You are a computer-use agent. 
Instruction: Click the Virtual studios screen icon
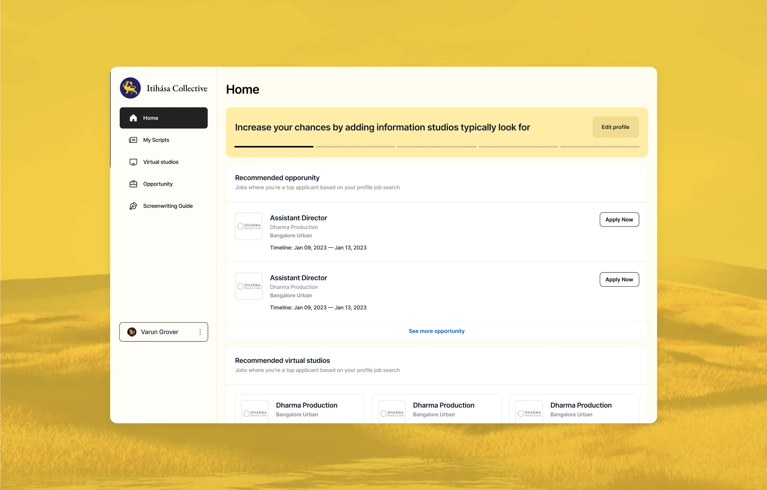click(x=133, y=162)
